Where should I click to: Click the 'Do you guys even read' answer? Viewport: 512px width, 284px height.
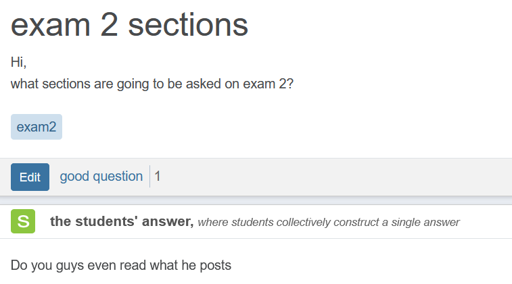coord(121,265)
